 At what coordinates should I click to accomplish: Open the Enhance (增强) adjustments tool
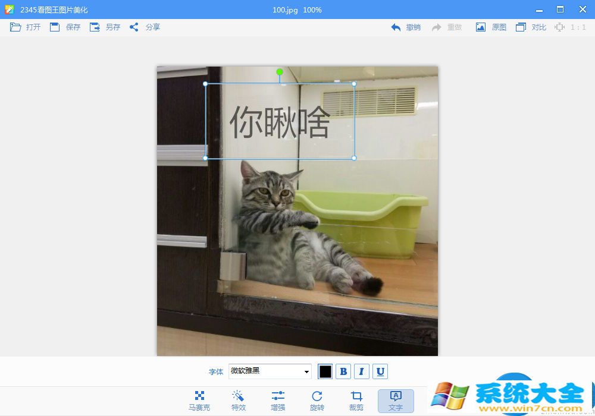point(278,401)
